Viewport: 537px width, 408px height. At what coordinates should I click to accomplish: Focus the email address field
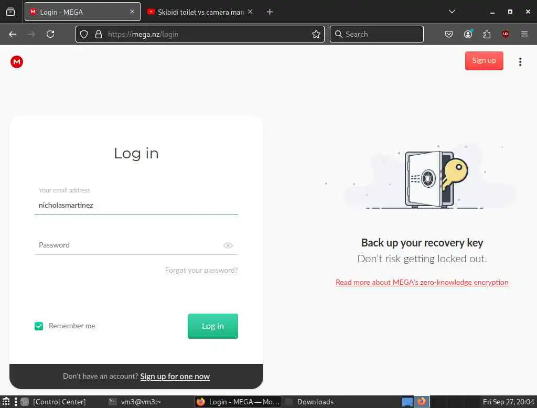click(x=136, y=205)
